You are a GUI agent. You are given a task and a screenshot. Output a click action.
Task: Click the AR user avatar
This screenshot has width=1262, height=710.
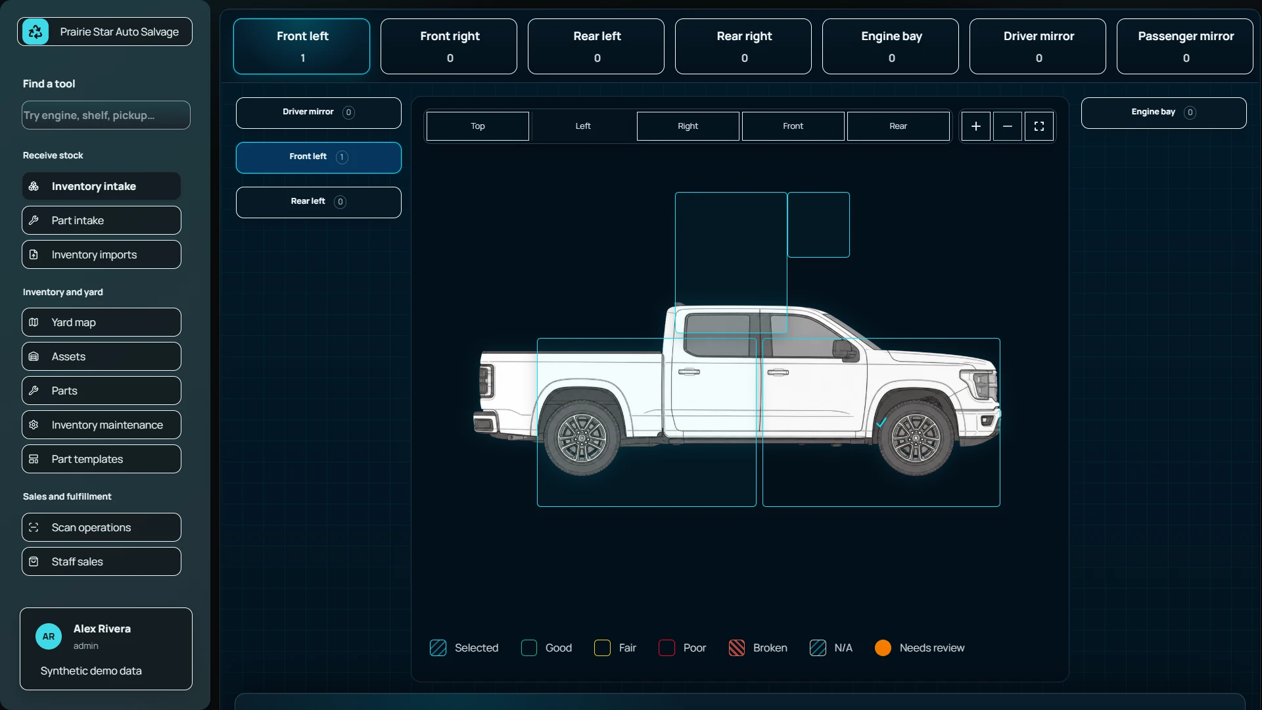point(49,636)
